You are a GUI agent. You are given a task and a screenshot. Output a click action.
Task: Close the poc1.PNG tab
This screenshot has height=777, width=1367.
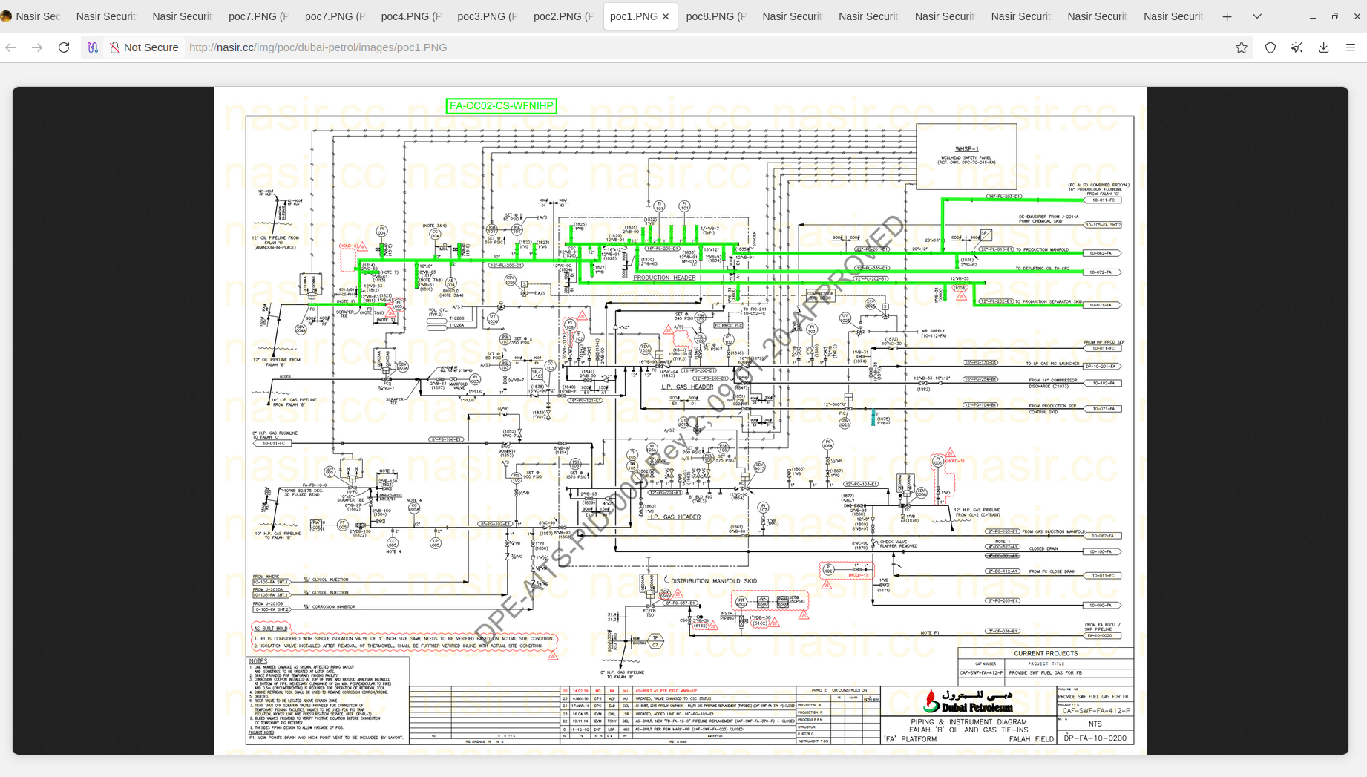pyautogui.click(x=666, y=16)
